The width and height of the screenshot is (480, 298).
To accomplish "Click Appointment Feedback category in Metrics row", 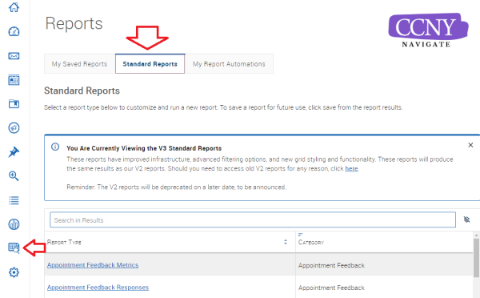I will point(331,265).
